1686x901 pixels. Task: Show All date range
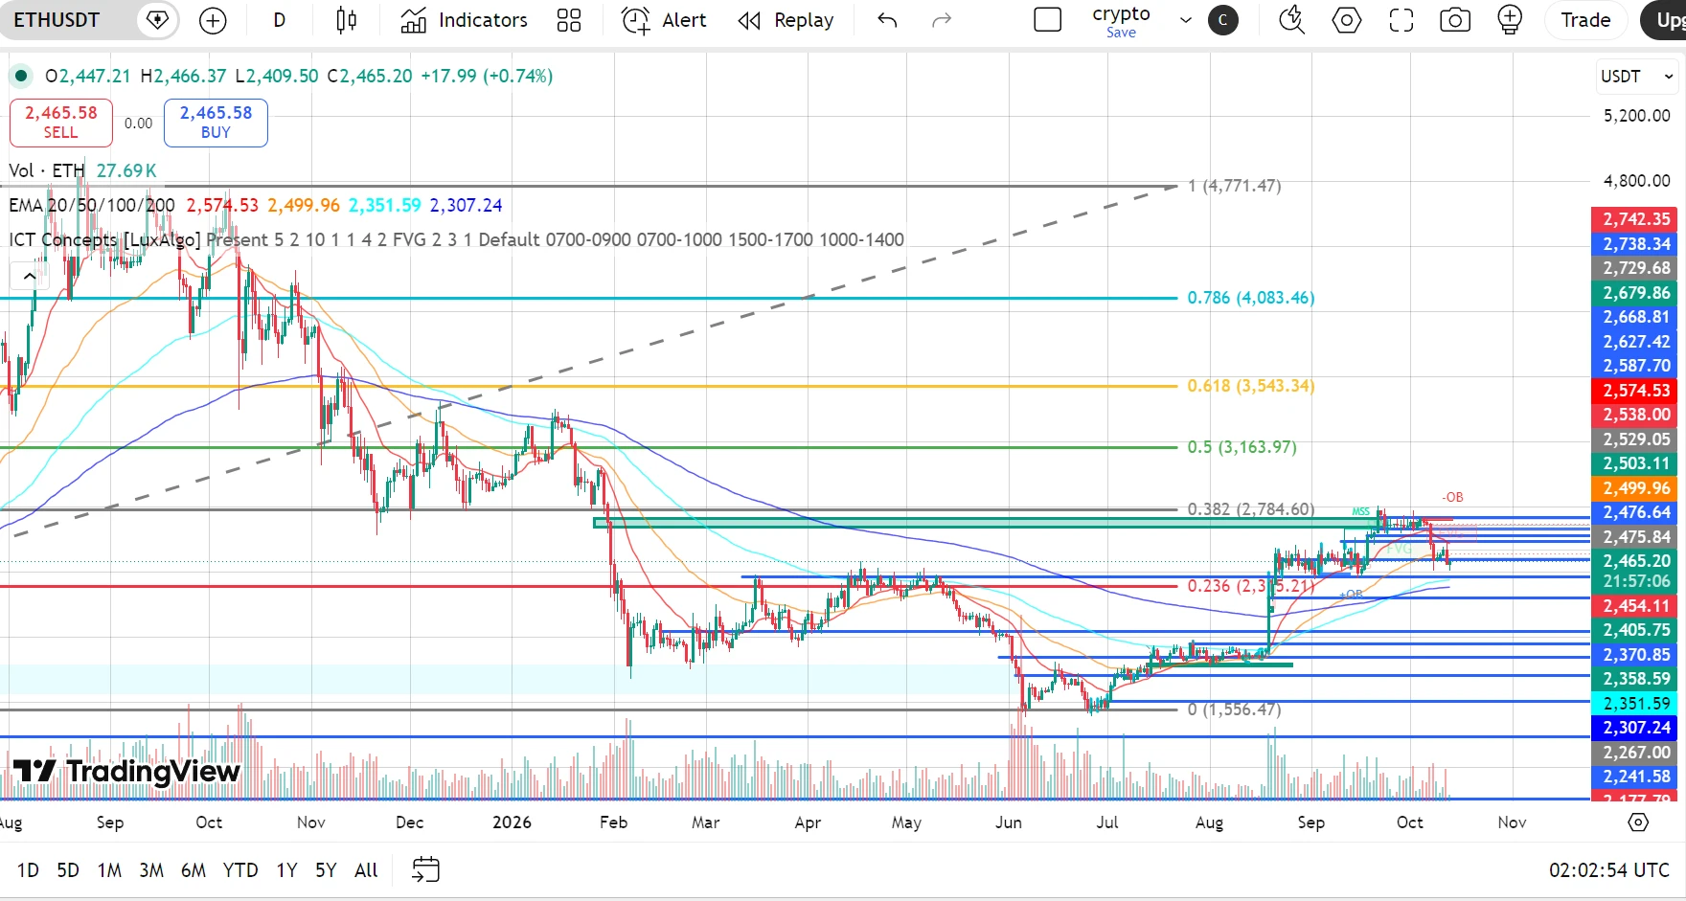(x=366, y=870)
